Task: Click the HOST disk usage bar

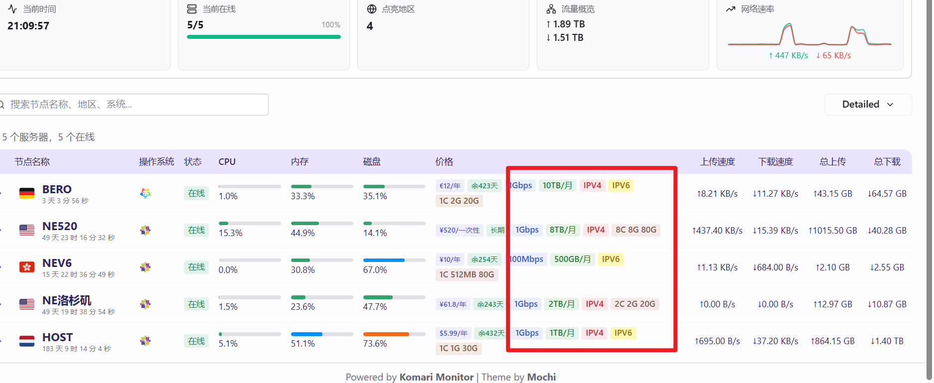Action: click(394, 334)
